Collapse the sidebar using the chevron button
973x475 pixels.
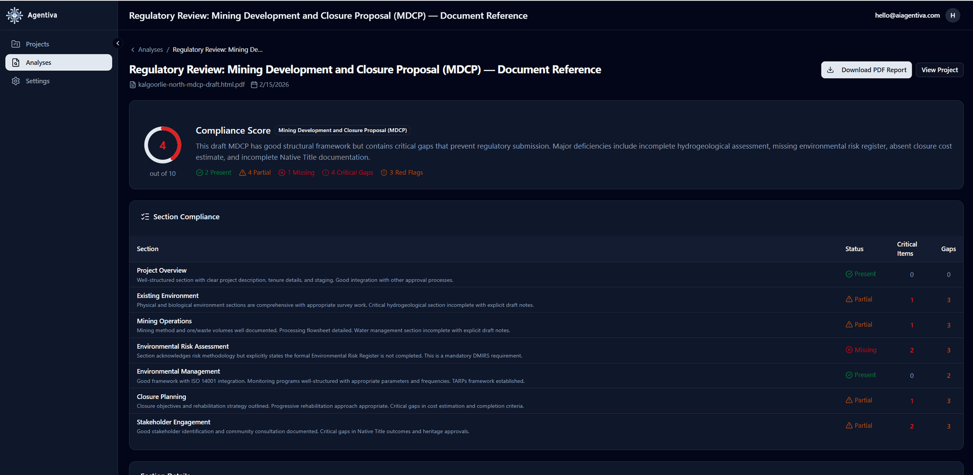117,43
